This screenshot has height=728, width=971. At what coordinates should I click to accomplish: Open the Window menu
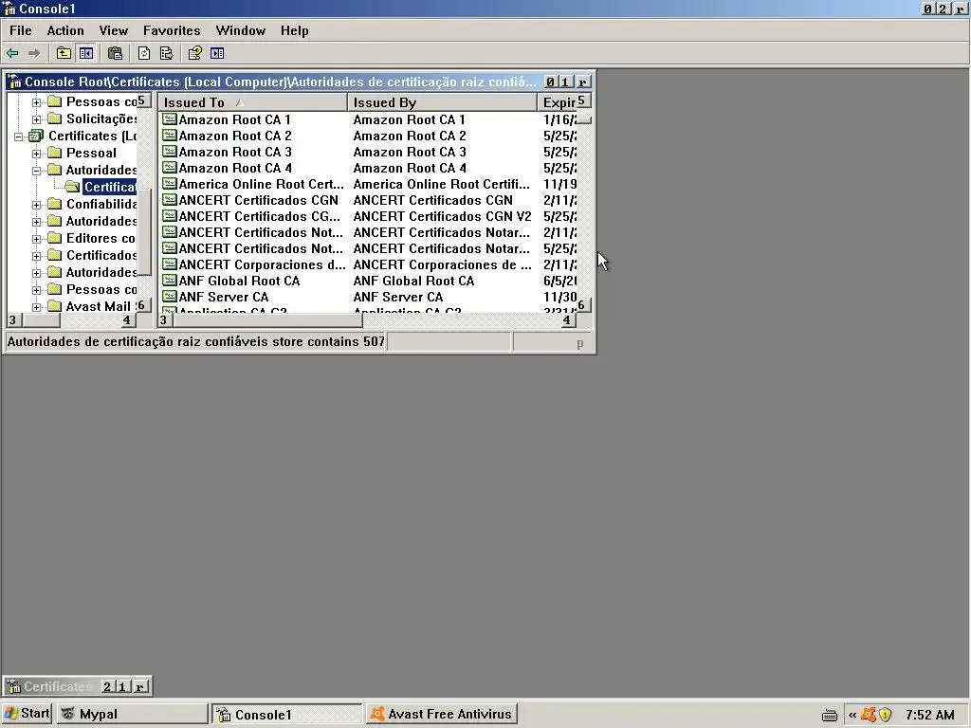pyautogui.click(x=240, y=30)
